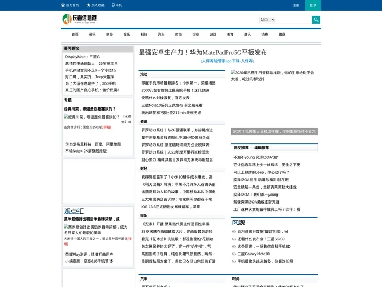The image size is (382, 287).
Task: Open the MatePadPro5G headline article
Action: (203, 52)
